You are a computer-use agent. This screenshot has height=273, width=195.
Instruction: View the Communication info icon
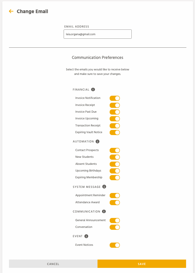pyautogui.click(x=104, y=211)
